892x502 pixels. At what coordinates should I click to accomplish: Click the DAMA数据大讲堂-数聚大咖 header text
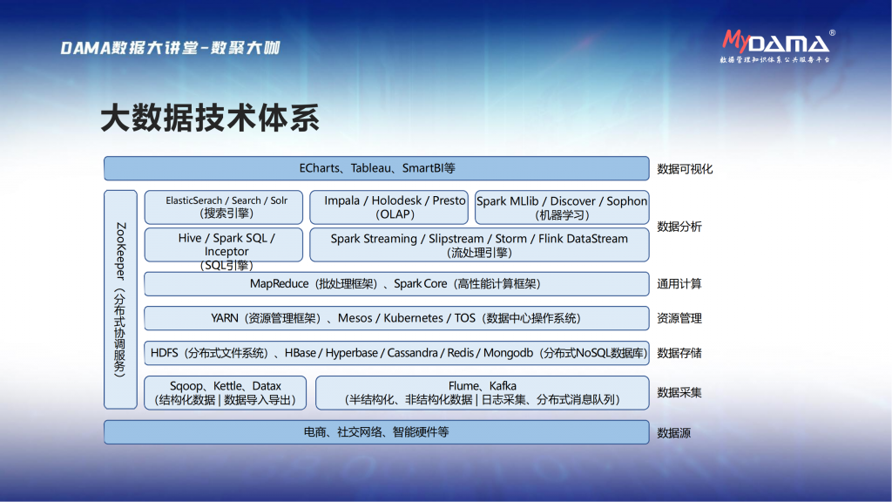tap(170, 48)
